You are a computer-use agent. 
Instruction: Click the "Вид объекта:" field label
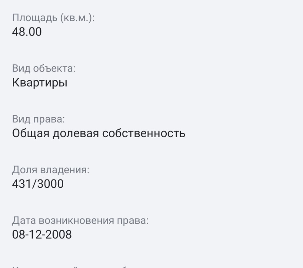point(44,69)
